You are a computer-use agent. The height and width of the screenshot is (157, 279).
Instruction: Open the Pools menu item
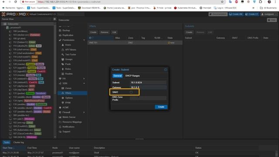pyautogui.click(x=68, y=64)
